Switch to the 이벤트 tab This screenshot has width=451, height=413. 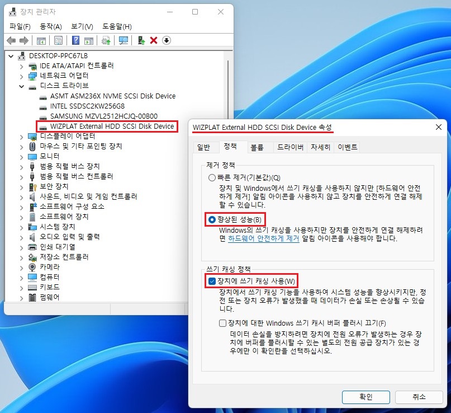point(347,147)
